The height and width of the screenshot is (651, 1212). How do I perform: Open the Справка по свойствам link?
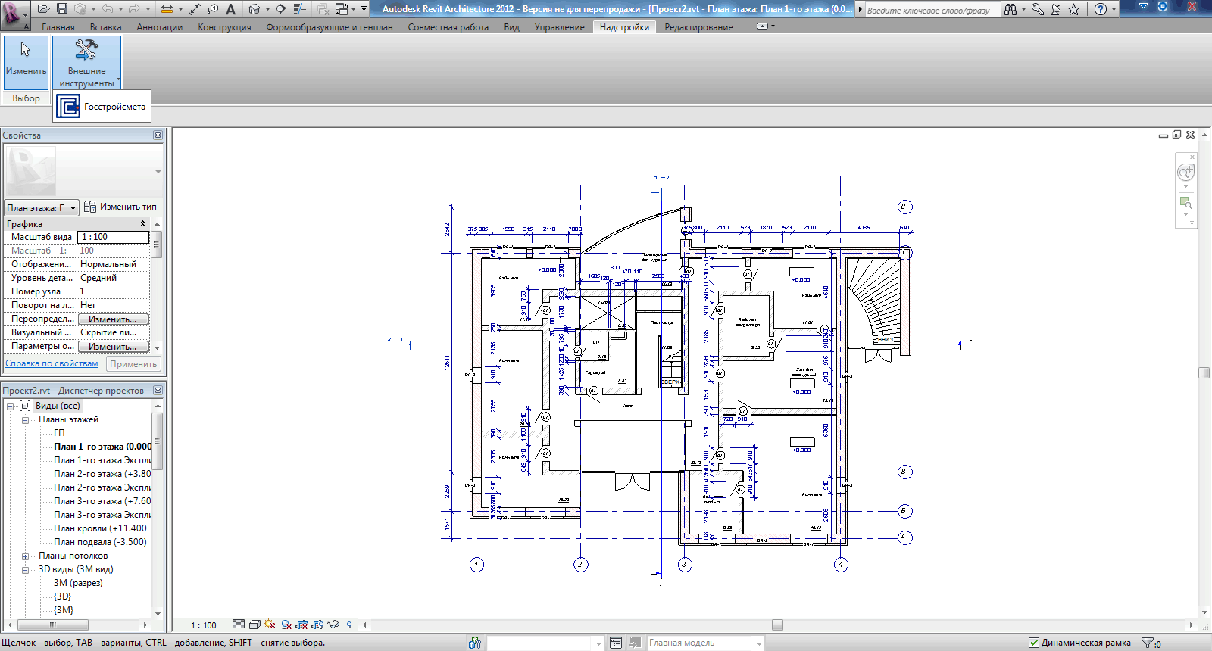52,363
